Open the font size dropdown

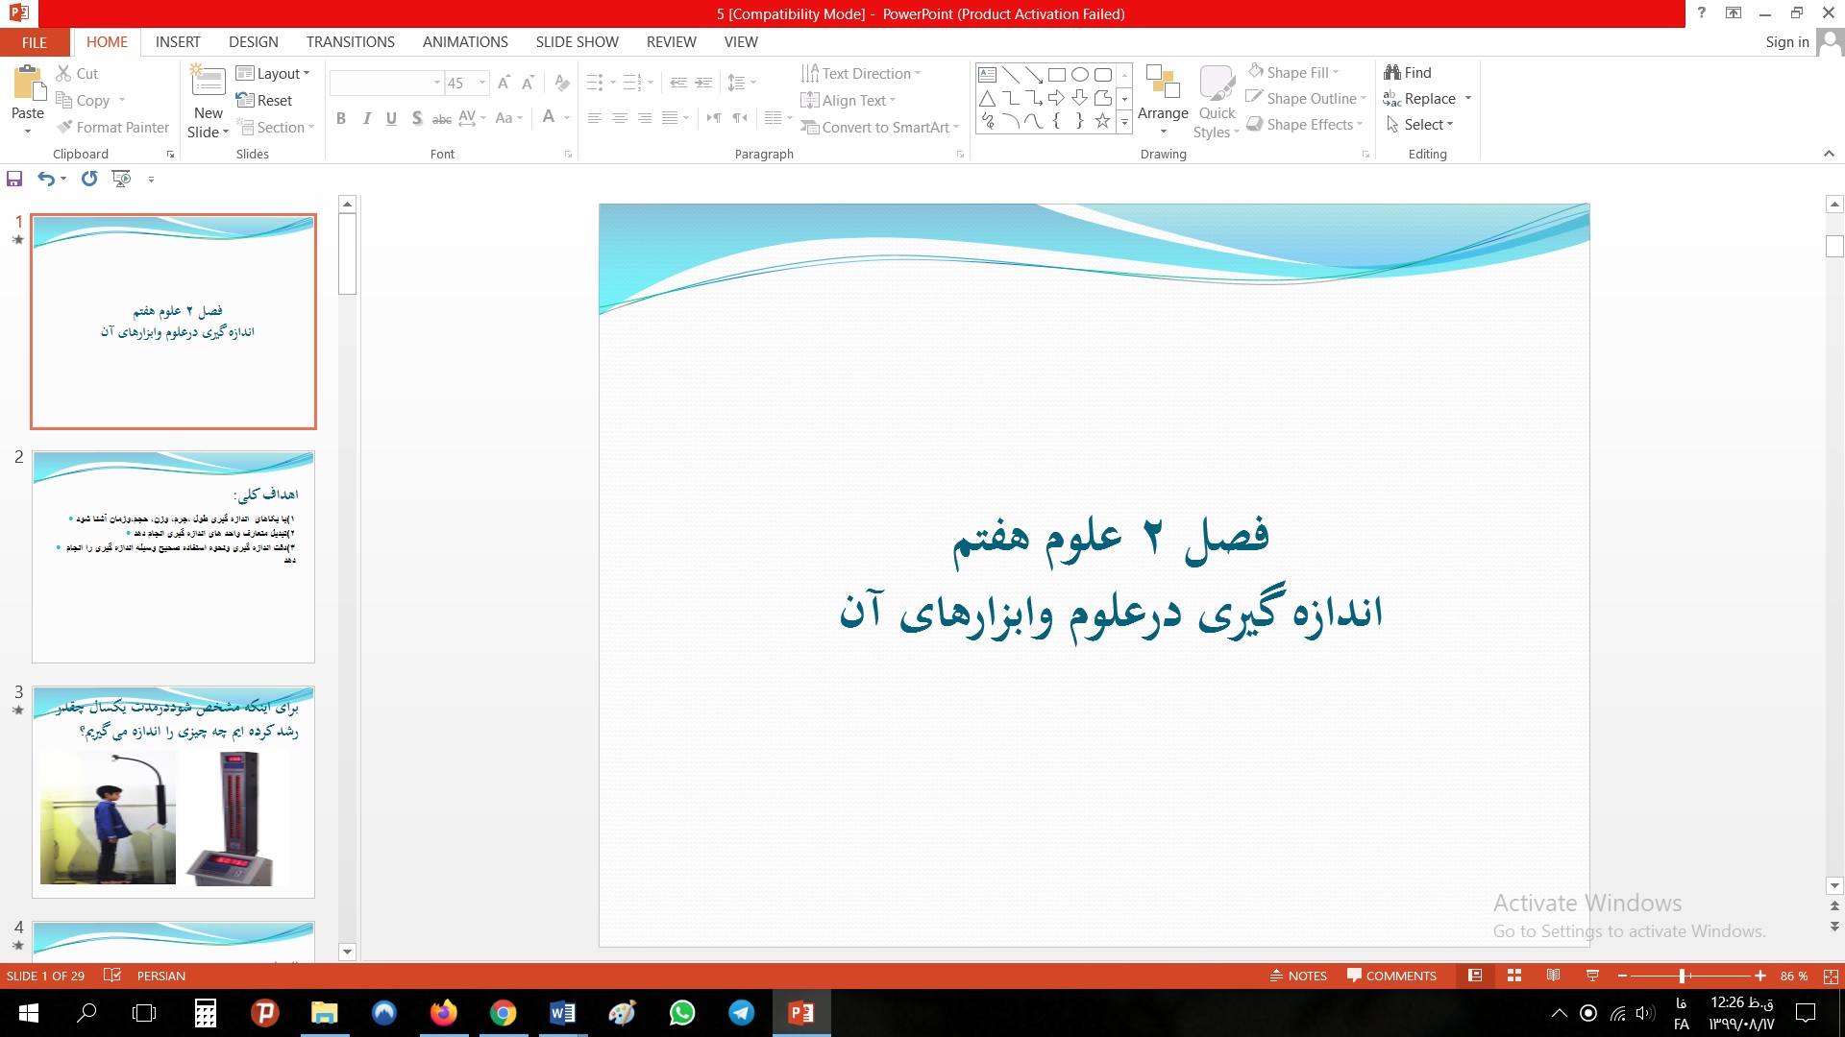pos(482,84)
